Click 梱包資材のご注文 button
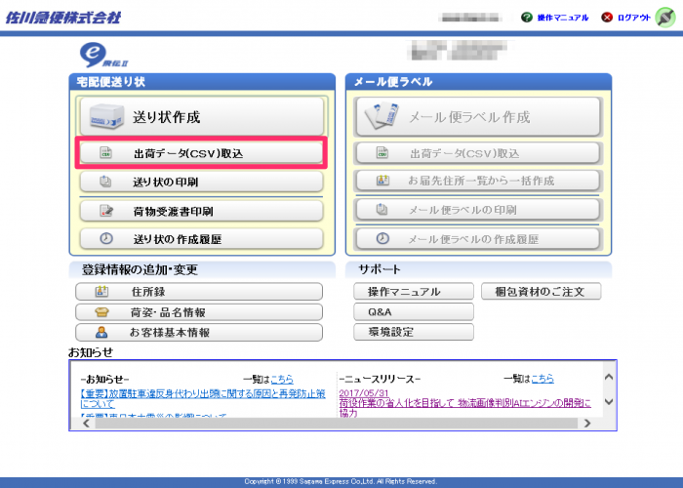The height and width of the screenshot is (488, 683). [x=541, y=292]
